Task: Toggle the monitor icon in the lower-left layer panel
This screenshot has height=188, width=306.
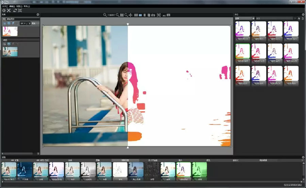Action: pos(9,44)
